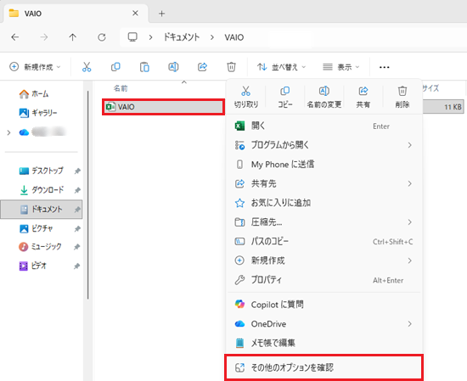467x381 pixels.
Task: Click the navigation pane scrollbar
Action: (x=87, y=195)
